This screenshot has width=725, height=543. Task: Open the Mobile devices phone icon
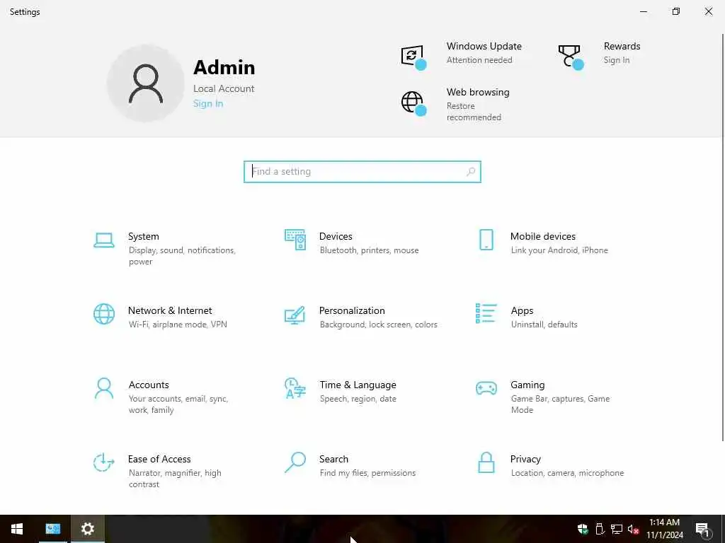click(486, 240)
